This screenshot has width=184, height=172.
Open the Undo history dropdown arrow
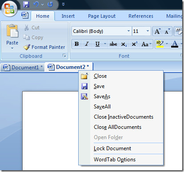click(42, 5)
